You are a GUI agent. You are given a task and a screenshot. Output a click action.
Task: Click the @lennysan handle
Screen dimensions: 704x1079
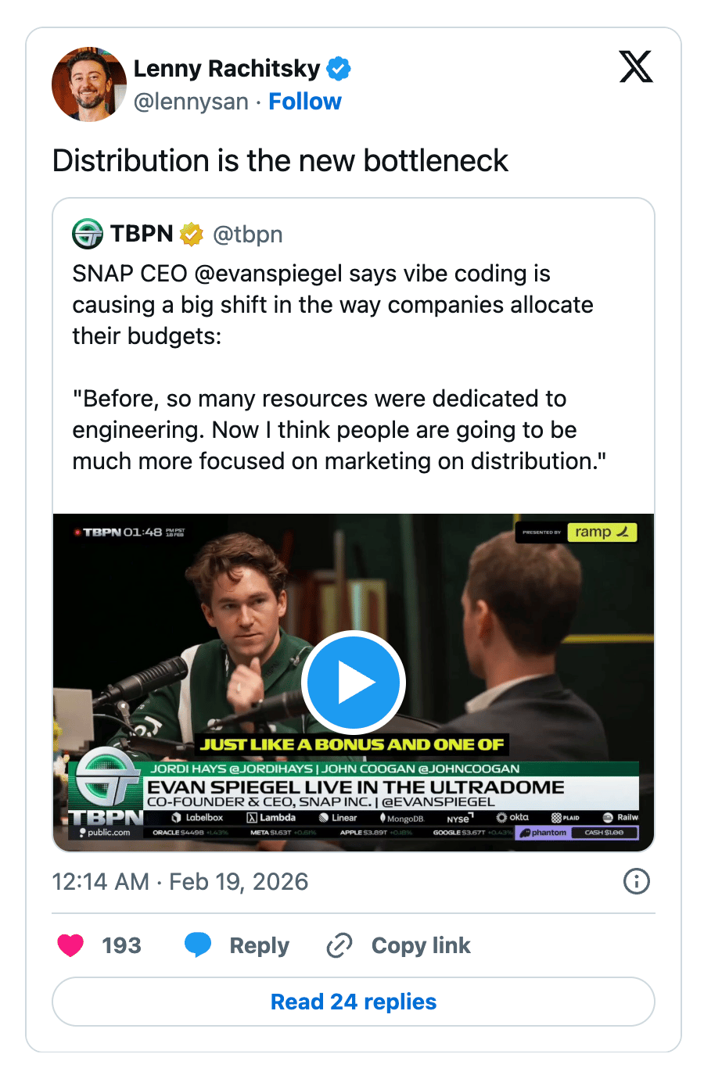[x=191, y=102]
